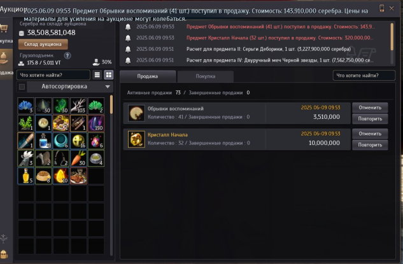This screenshot has width=403, height=264.
Task: Click the inventory search field
Action: [53, 75]
